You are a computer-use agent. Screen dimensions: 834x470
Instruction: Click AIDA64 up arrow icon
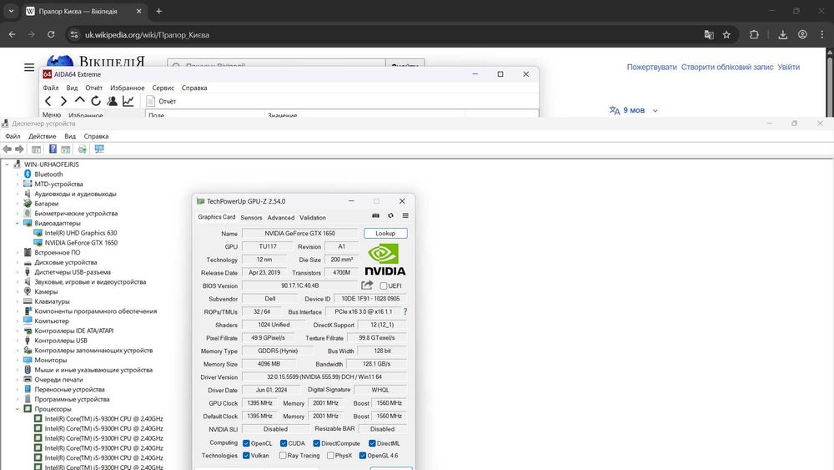pyautogui.click(x=80, y=100)
